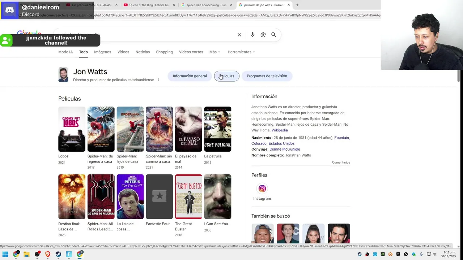
Task: Open I Can See You 2008 poster
Action: (x=218, y=197)
